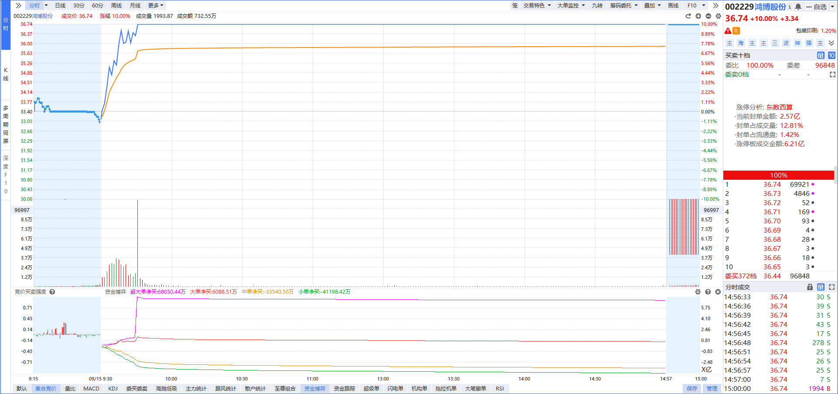
Task: Select the 主力统计 indicator tab
Action: (196, 389)
